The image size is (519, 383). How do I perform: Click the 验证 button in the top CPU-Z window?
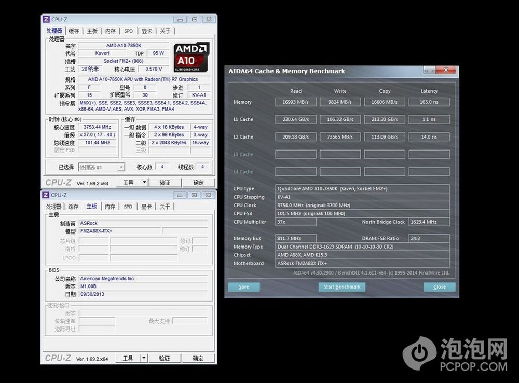165,182
